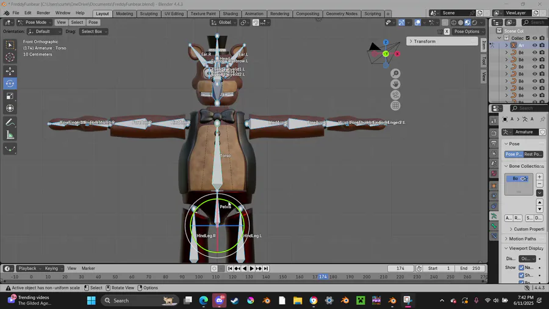Click the Pose Position button
Image resolution: width=549 pixels, height=309 pixels.
click(514, 154)
